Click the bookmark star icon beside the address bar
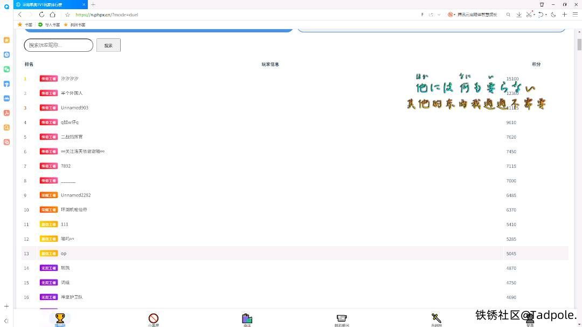Image resolution: width=582 pixels, height=327 pixels. point(67,15)
